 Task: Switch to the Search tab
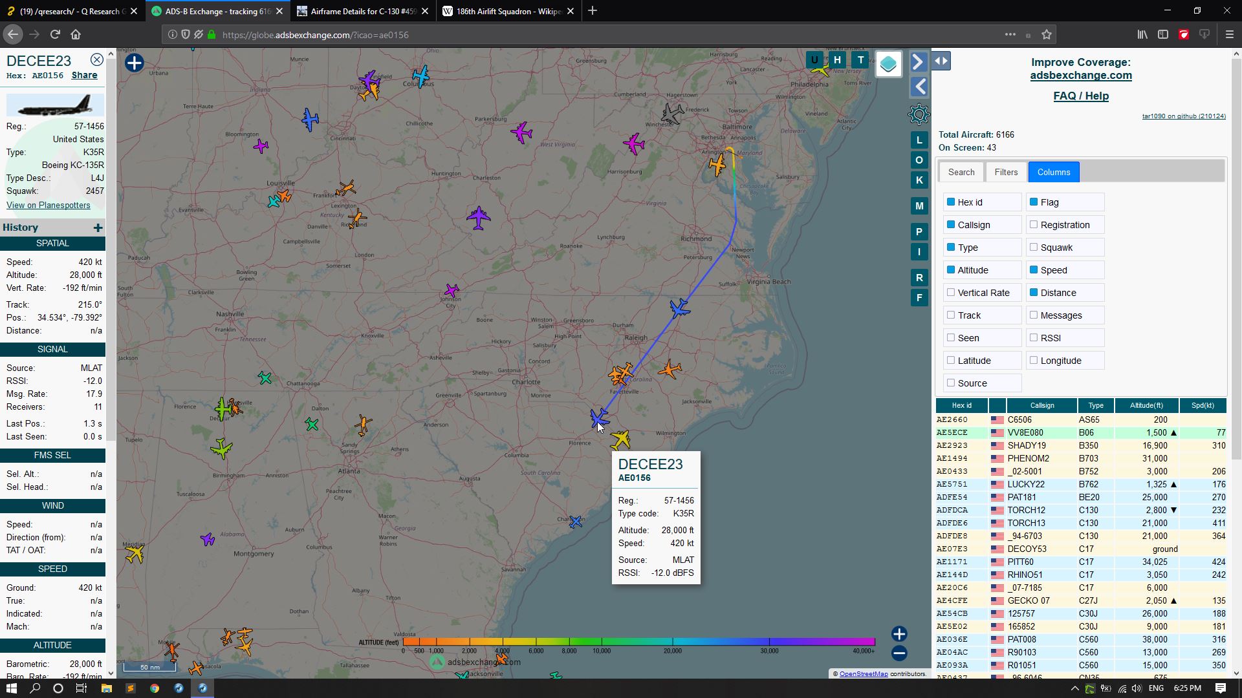pos(961,172)
